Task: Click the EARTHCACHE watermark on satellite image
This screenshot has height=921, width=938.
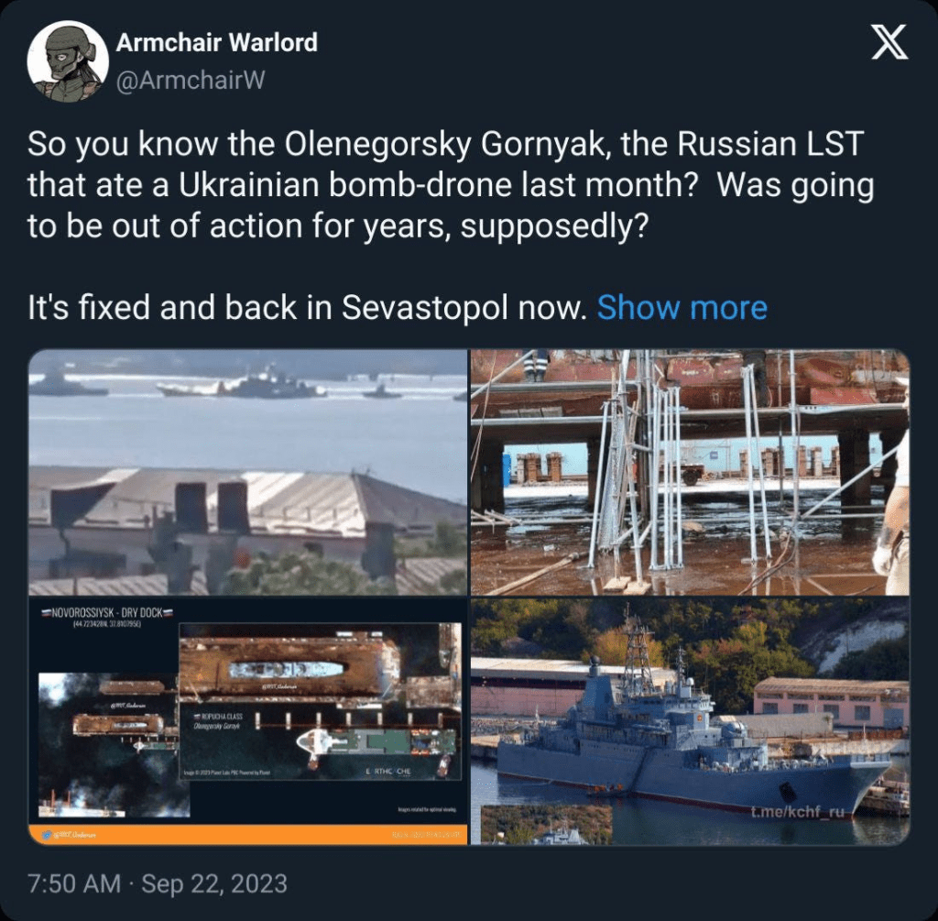Action: 388,772
